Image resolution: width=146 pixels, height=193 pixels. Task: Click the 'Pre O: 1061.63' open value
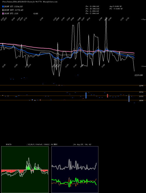click(x=92, y=6)
